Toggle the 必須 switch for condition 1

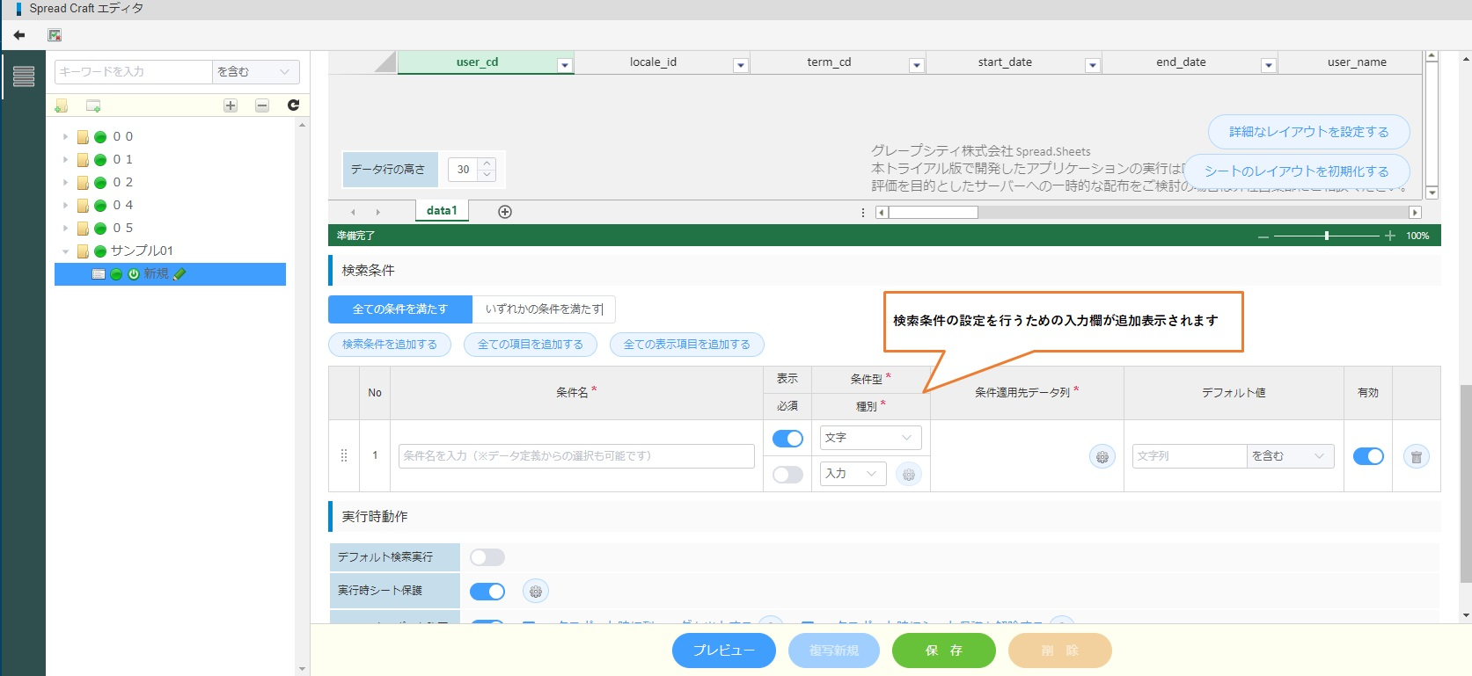coord(787,475)
